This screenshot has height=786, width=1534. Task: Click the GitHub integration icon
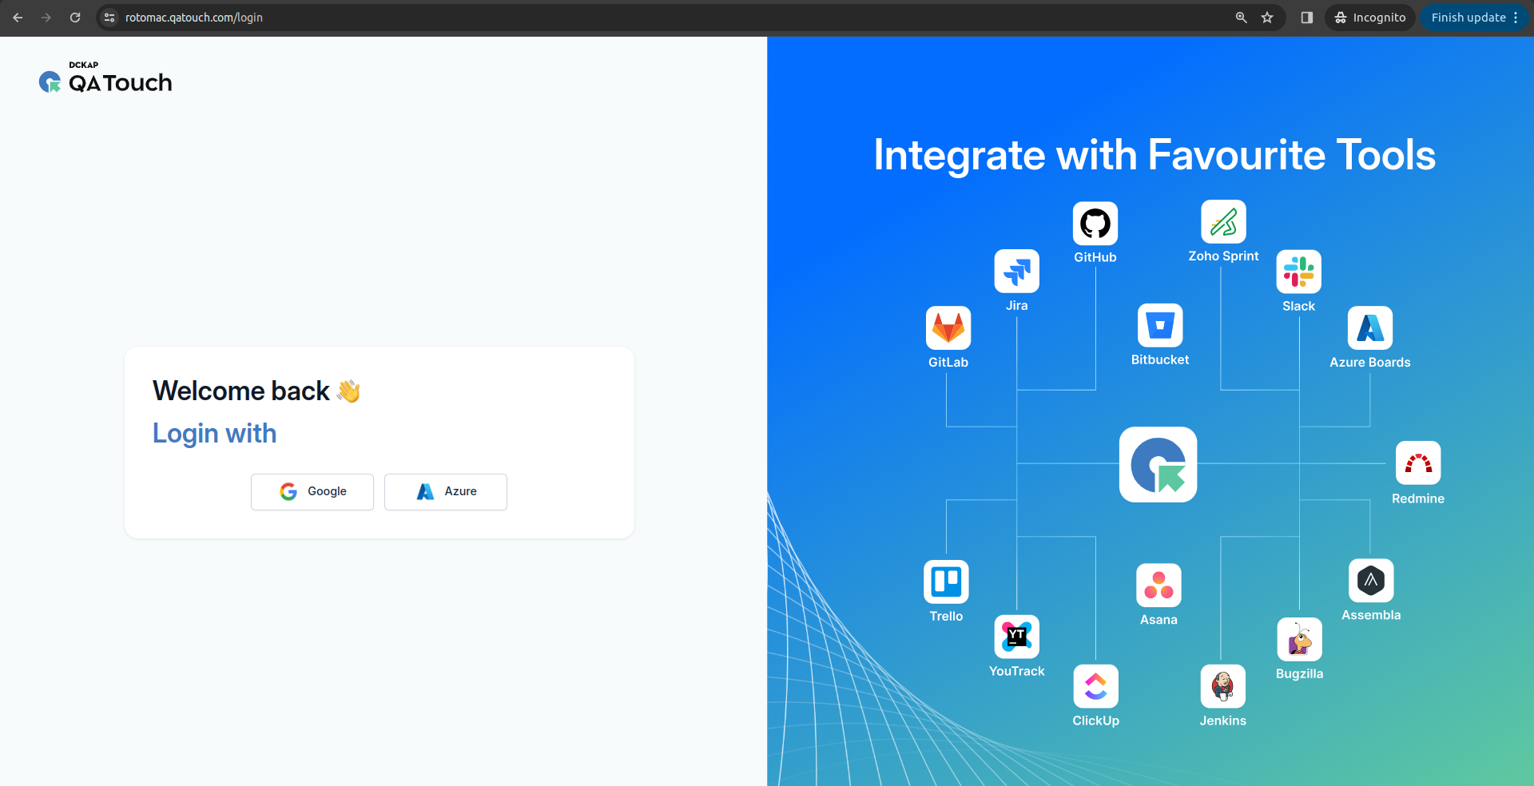[x=1095, y=224]
